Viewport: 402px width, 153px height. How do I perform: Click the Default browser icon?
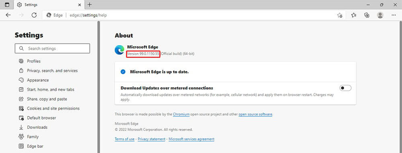tap(21, 118)
